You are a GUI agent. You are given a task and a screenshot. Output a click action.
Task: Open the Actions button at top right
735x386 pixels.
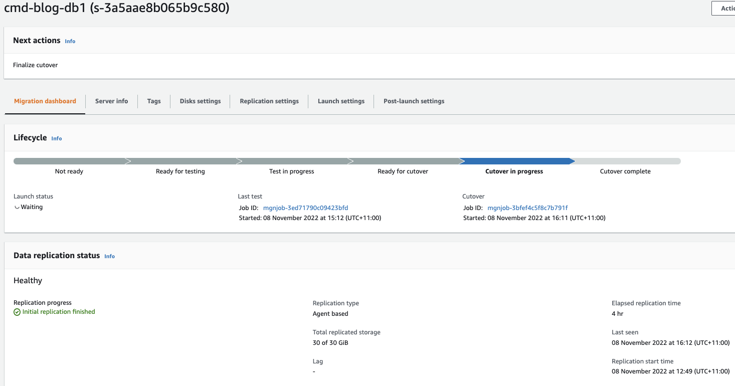click(x=723, y=8)
